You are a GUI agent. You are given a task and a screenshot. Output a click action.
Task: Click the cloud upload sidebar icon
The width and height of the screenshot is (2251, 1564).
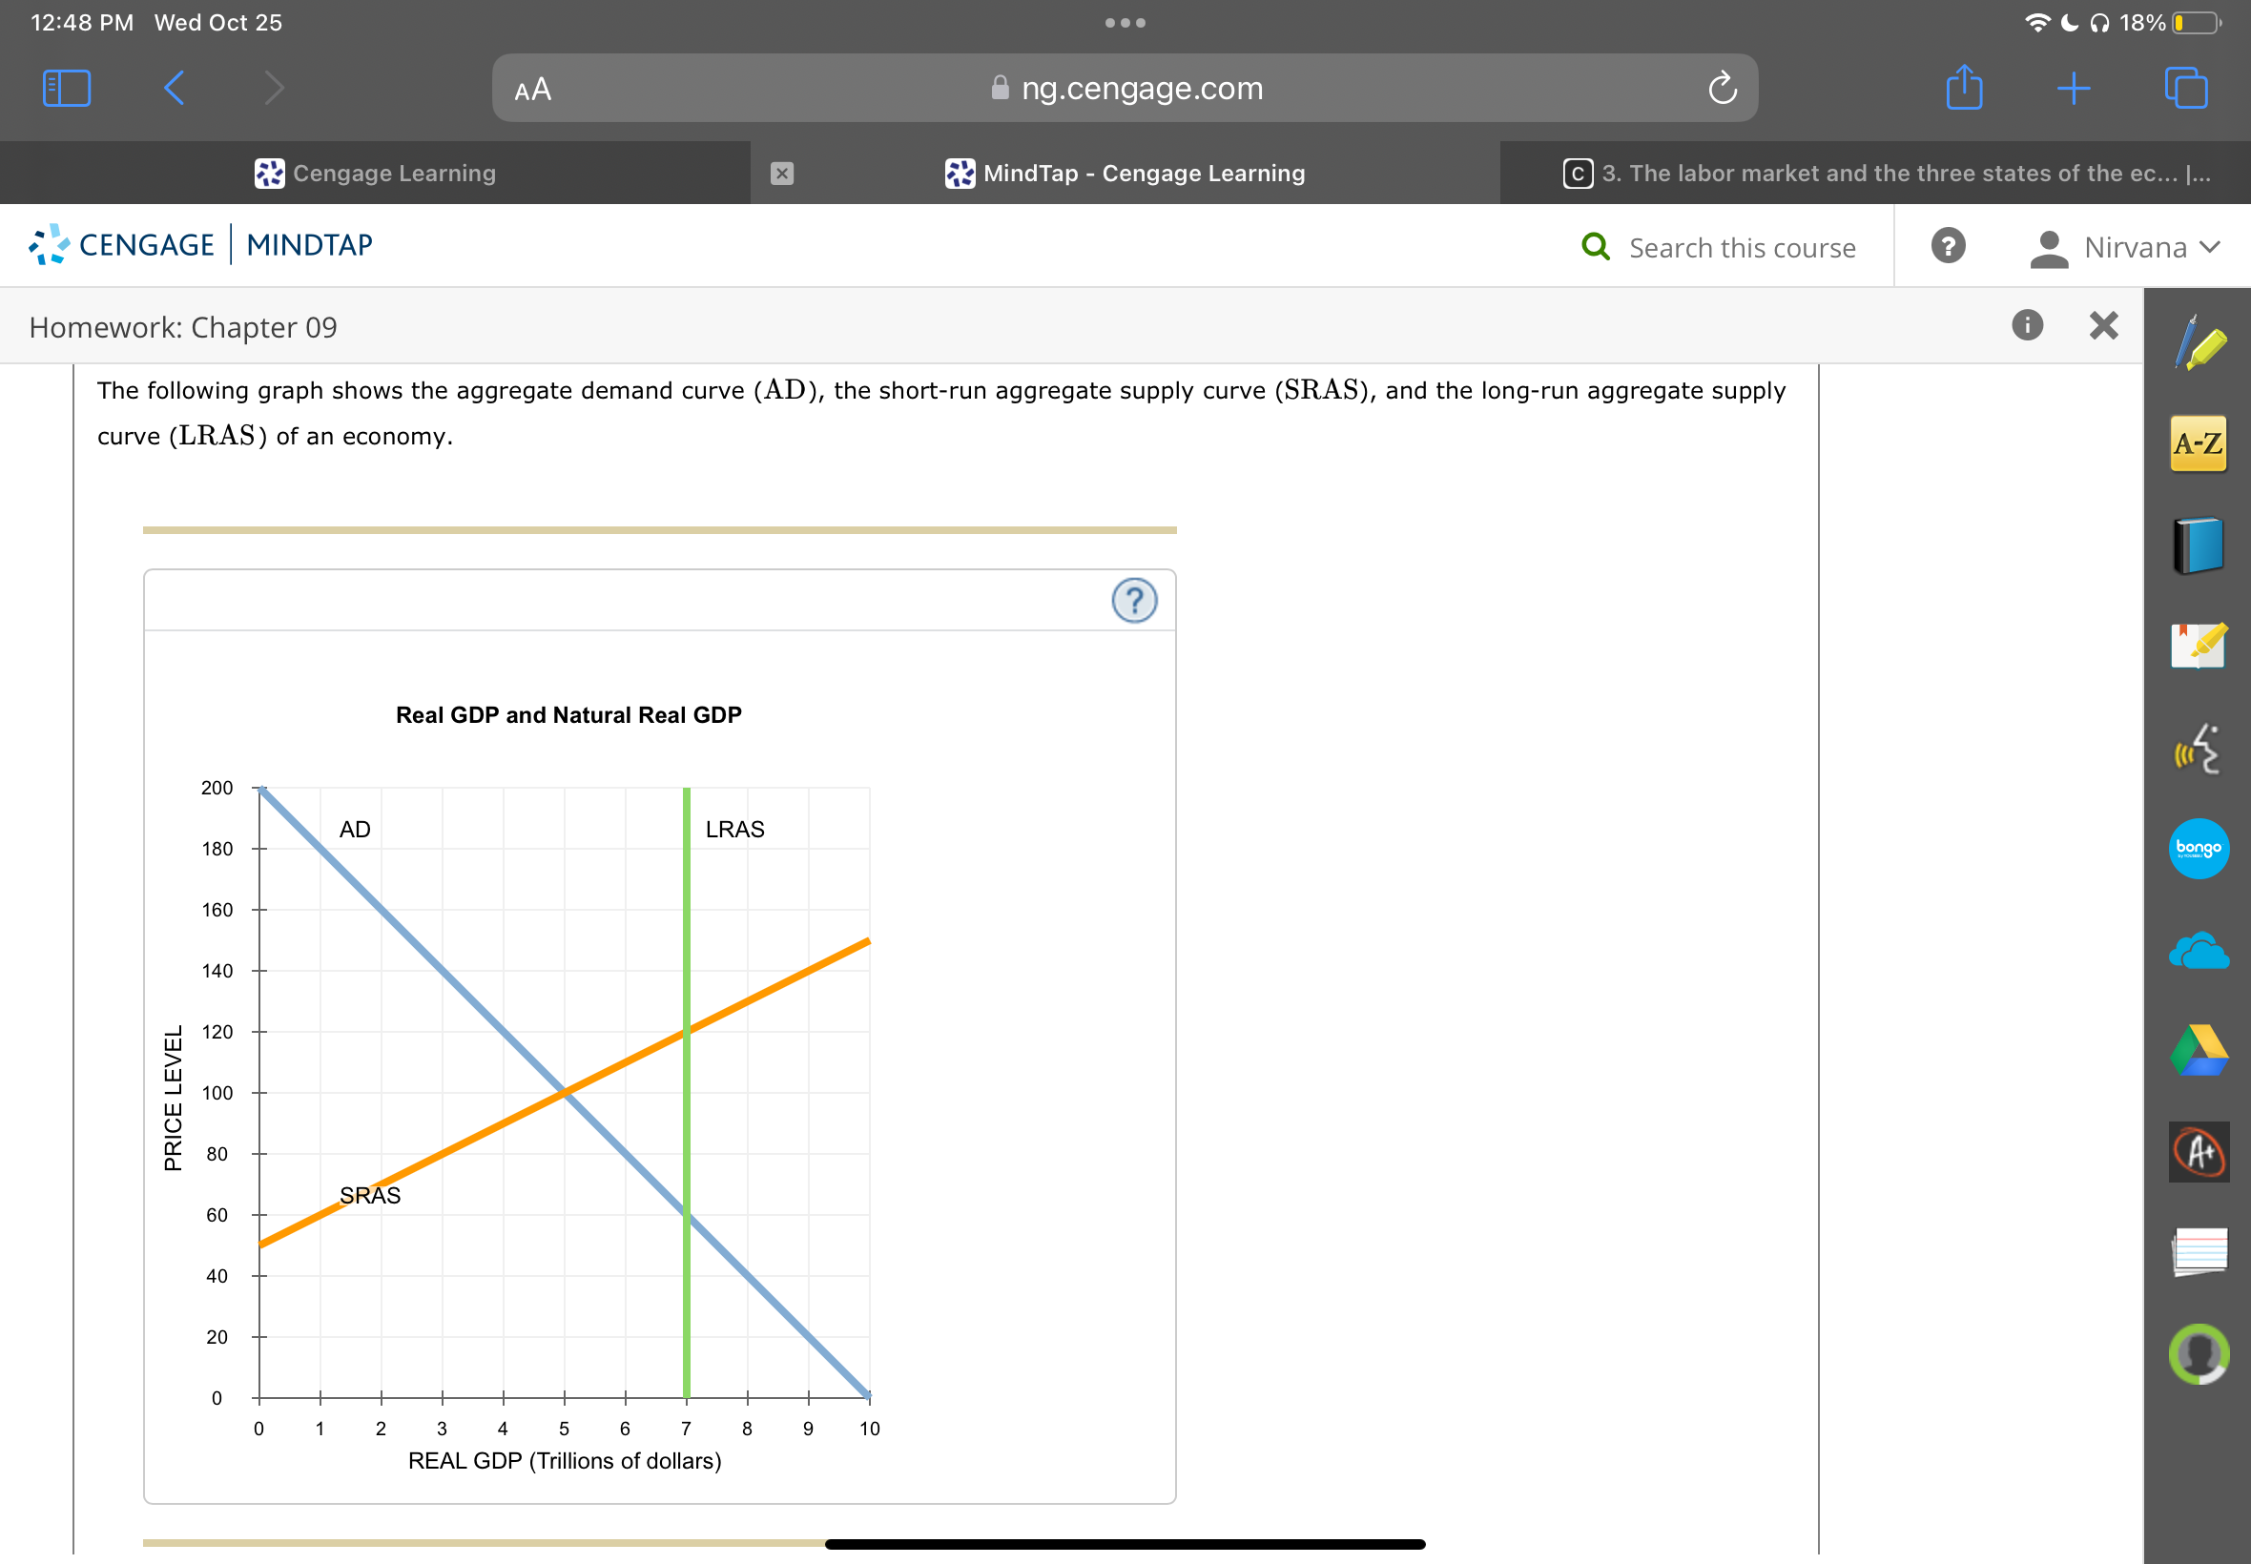pos(2205,951)
